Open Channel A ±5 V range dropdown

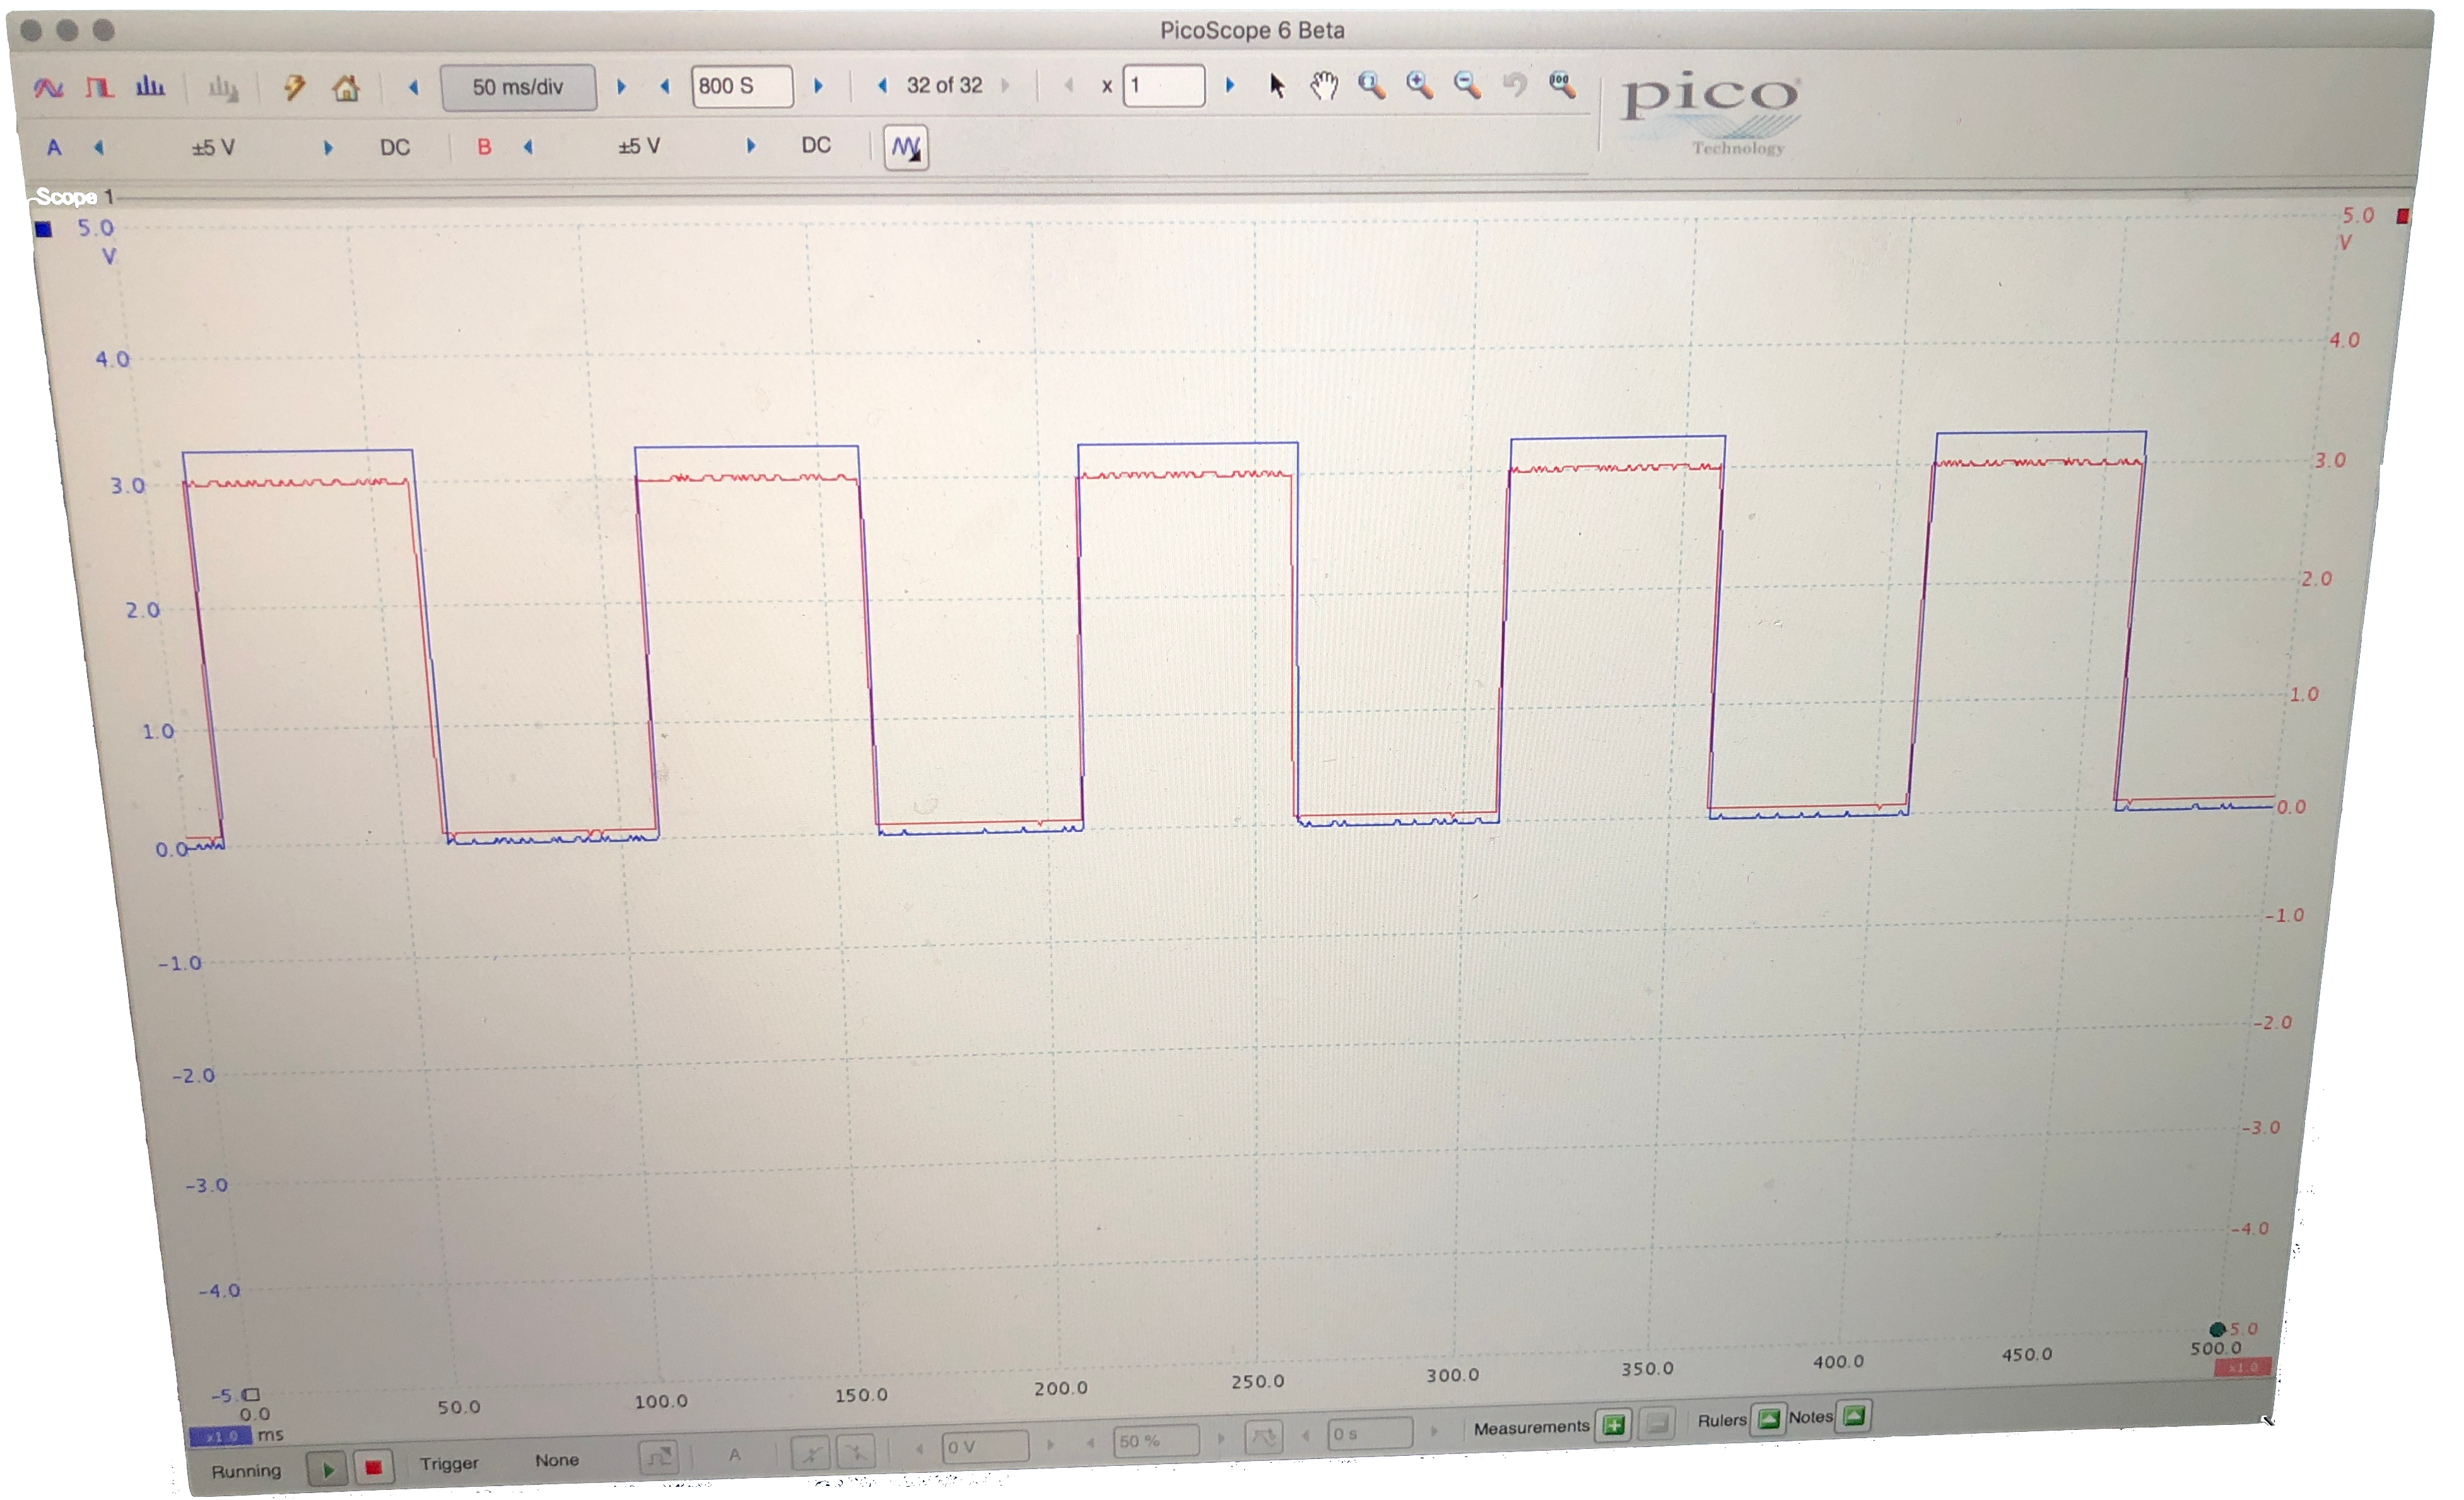[x=214, y=148]
